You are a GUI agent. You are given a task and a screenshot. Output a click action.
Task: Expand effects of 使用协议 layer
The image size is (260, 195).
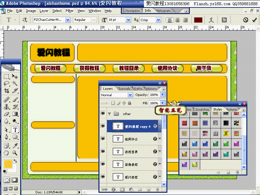coord(160,138)
